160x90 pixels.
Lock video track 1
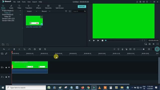(6, 67)
